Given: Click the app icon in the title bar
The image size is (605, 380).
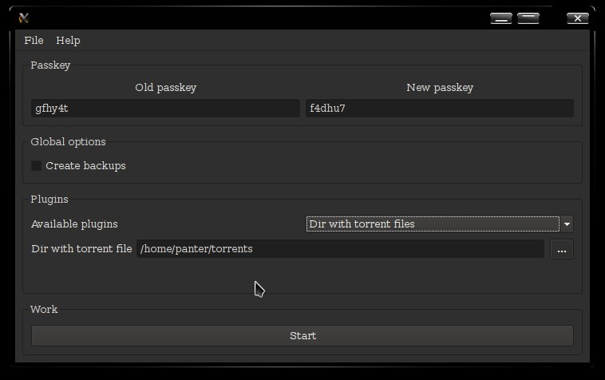Looking at the screenshot, I should coord(23,18).
